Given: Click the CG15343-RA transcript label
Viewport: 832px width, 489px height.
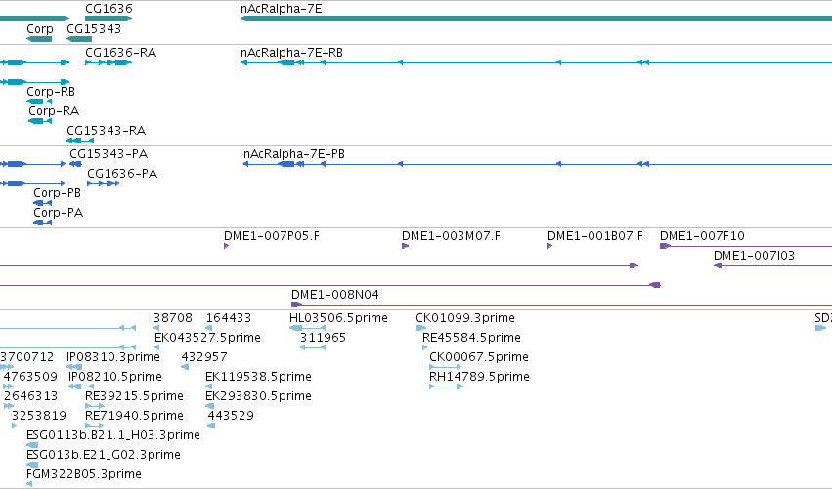Looking at the screenshot, I should (107, 131).
